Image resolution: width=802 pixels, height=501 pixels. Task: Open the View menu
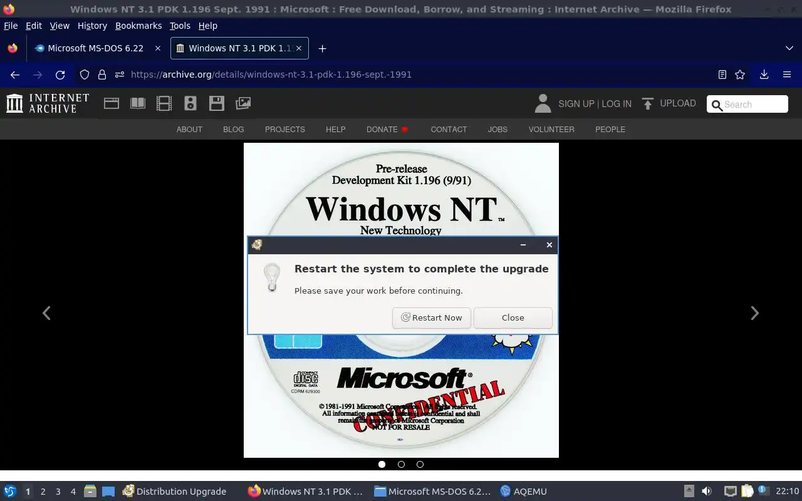click(x=60, y=26)
